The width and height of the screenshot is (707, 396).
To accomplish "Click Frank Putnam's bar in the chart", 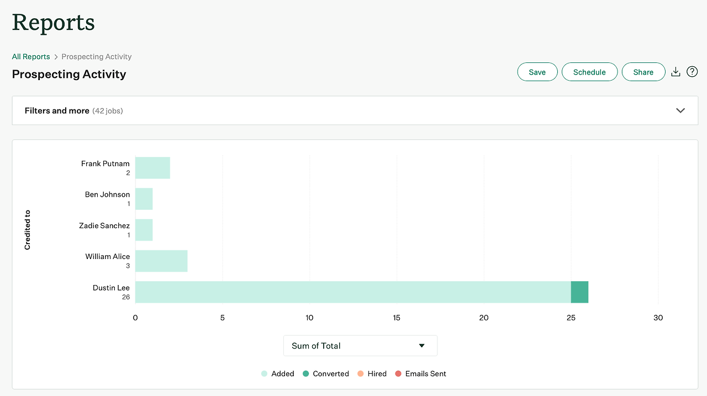I will click(152, 167).
